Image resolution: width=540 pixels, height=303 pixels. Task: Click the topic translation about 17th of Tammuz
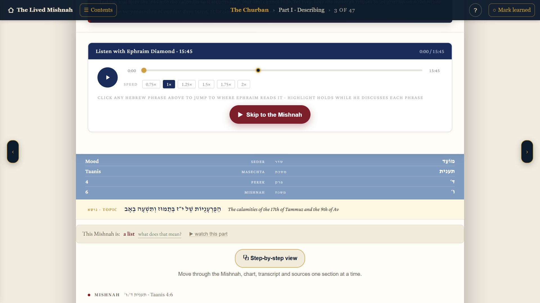tap(283, 210)
